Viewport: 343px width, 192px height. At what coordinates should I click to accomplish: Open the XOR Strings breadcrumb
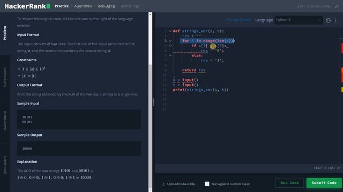click(130, 6)
